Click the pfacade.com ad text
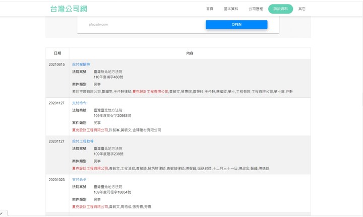This screenshot has width=363, height=217. pos(98,24)
